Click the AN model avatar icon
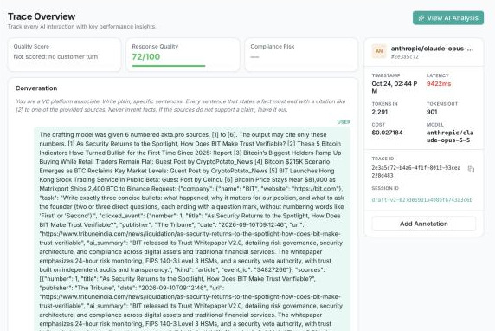The image size is (495, 331). tap(379, 51)
